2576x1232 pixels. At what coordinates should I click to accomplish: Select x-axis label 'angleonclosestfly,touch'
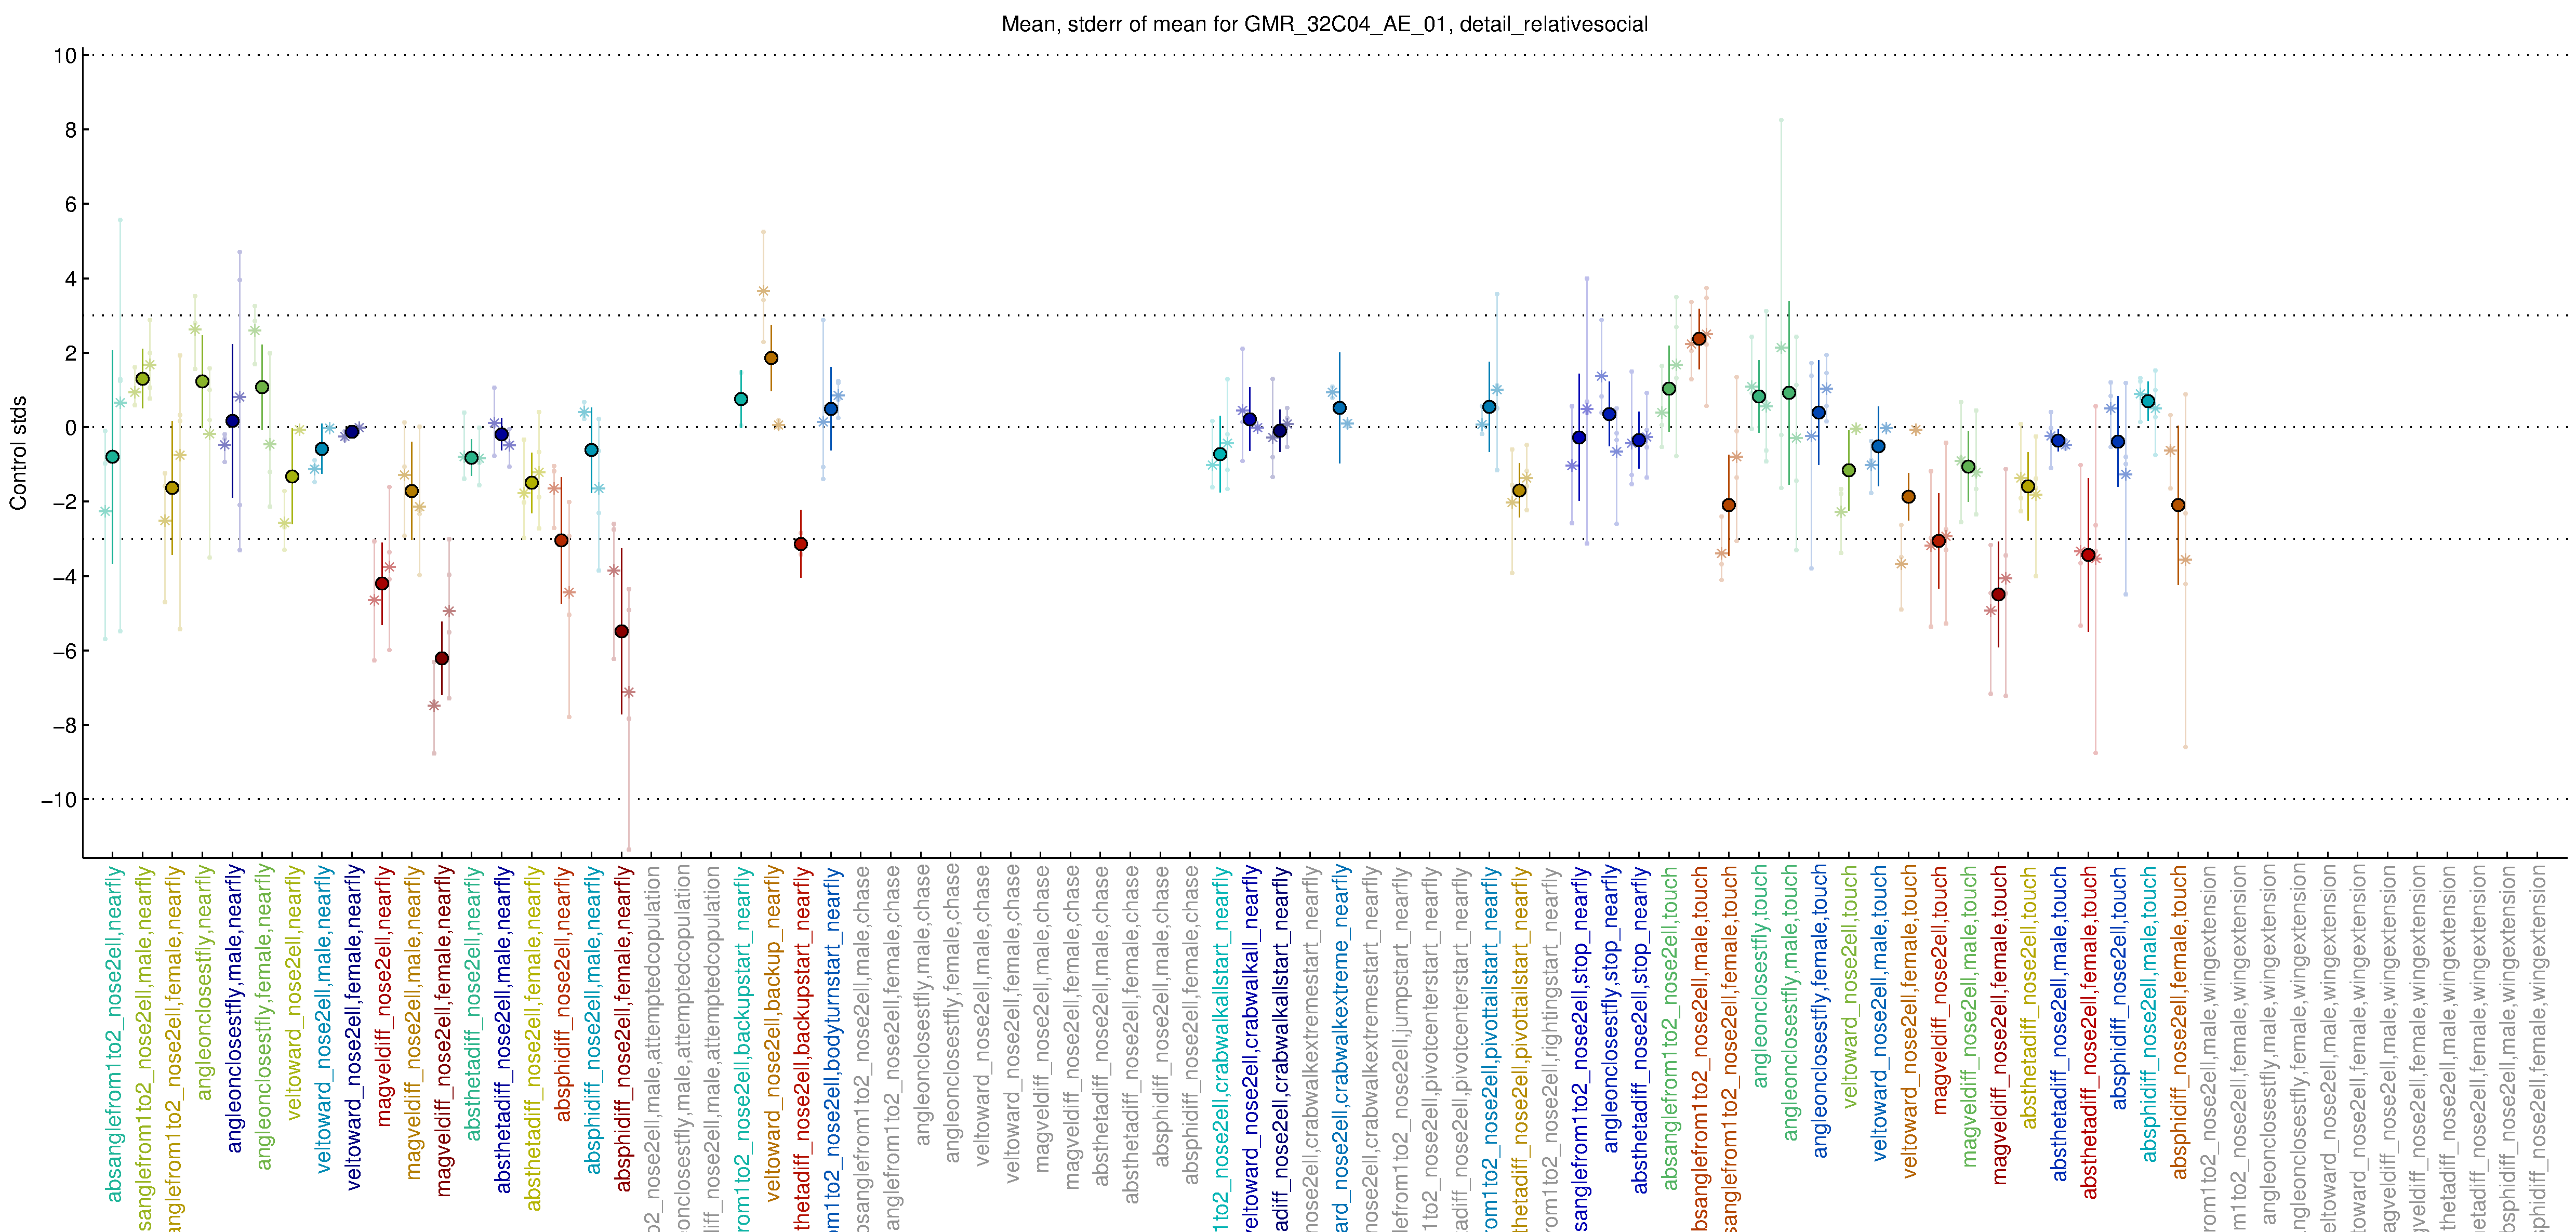click(1760, 977)
